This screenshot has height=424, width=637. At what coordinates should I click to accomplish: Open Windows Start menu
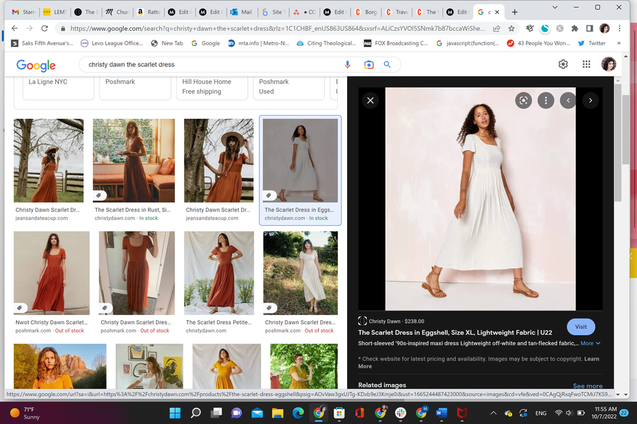point(175,413)
